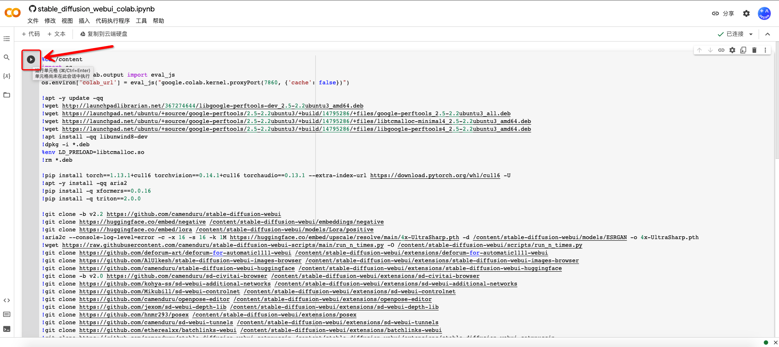Open the code snippets panel
Viewport: 779px width, 347px height.
[7, 301]
